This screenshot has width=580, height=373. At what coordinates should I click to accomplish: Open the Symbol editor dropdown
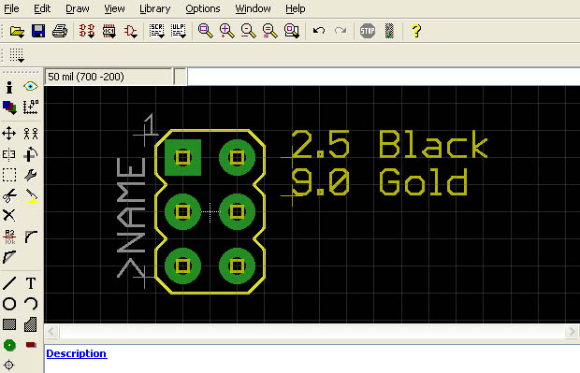[x=131, y=31]
